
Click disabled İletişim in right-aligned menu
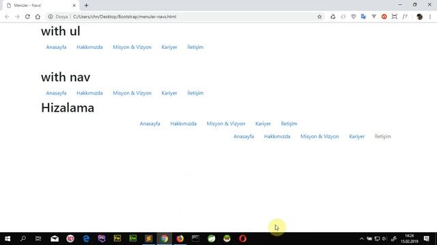pos(382,136)
